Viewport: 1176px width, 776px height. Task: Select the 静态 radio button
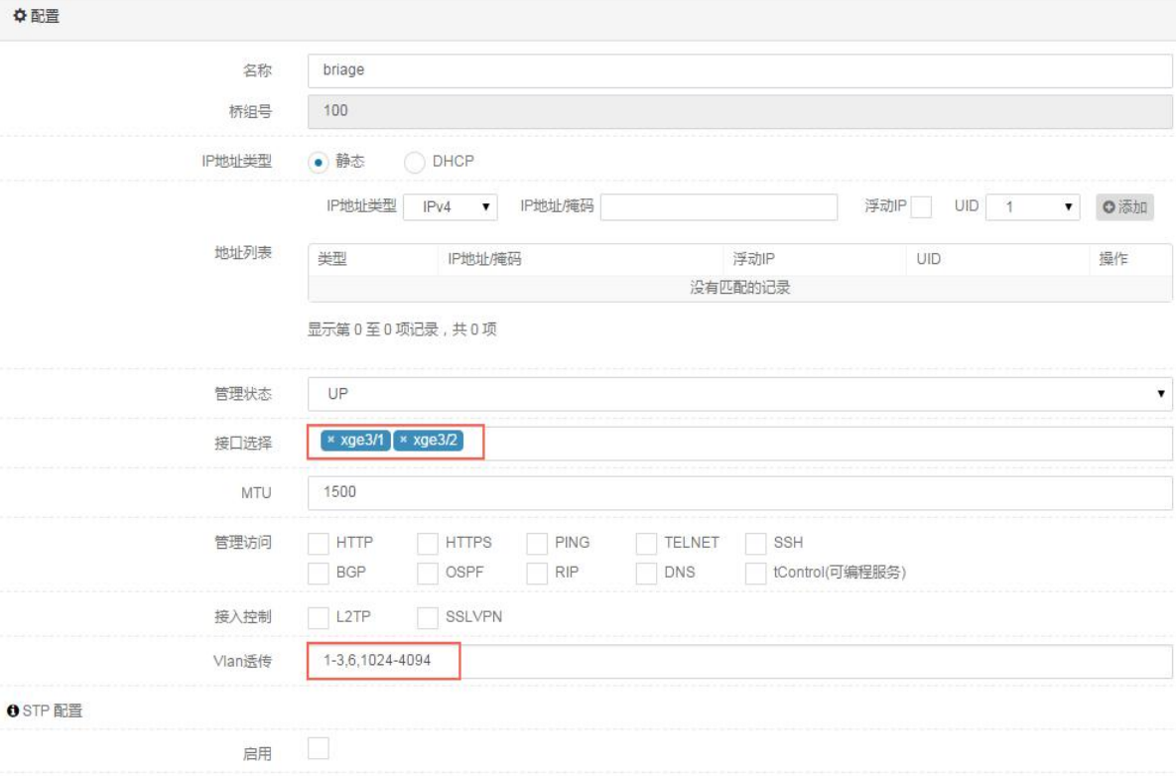coord(318,162)
